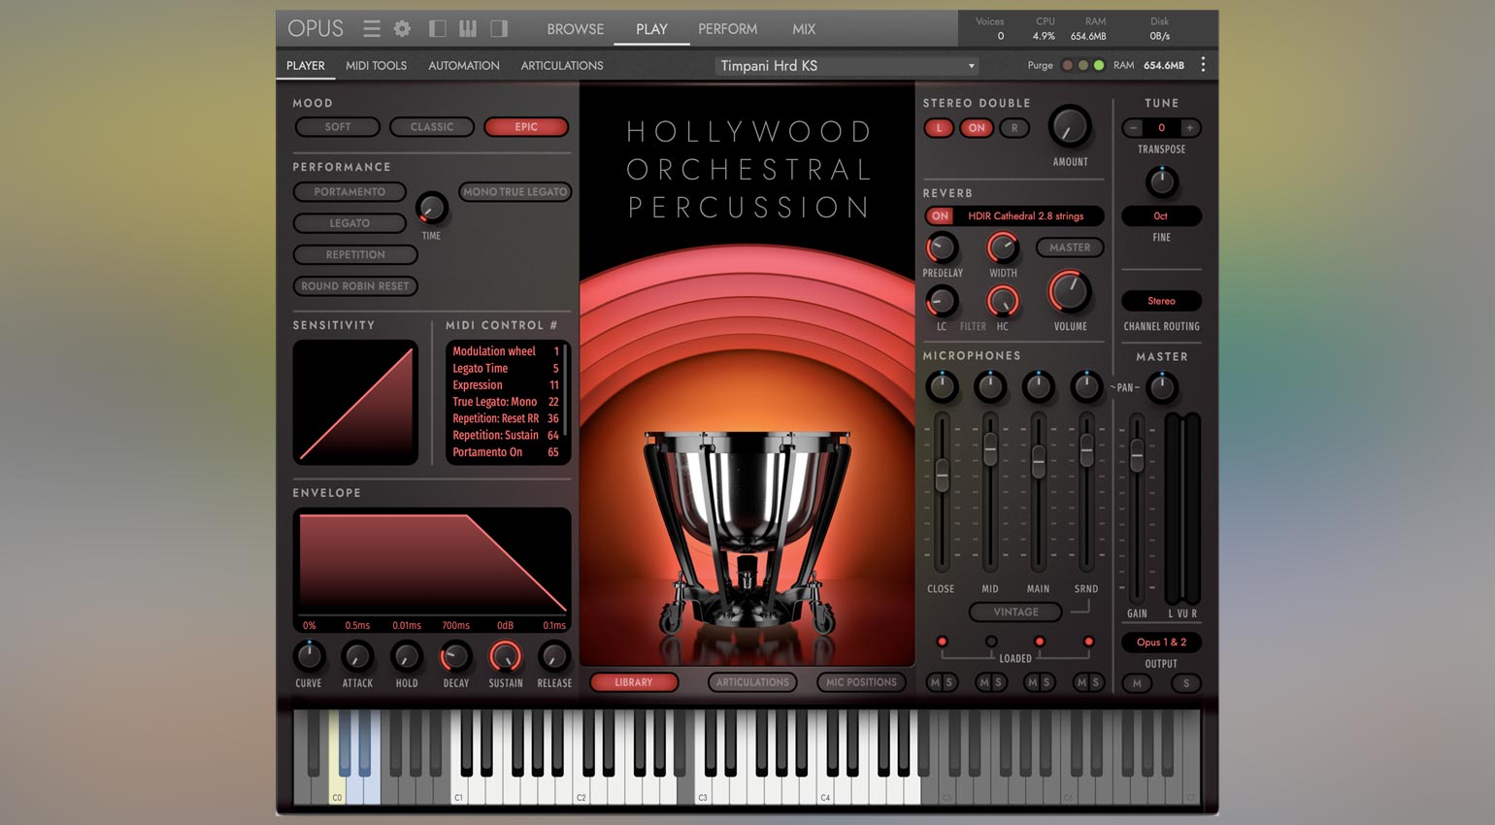Image resolution: width=1495 pixels, height=825 pixels.
Task: Click the reverb Master button
Action: (x=1070, y=247)
